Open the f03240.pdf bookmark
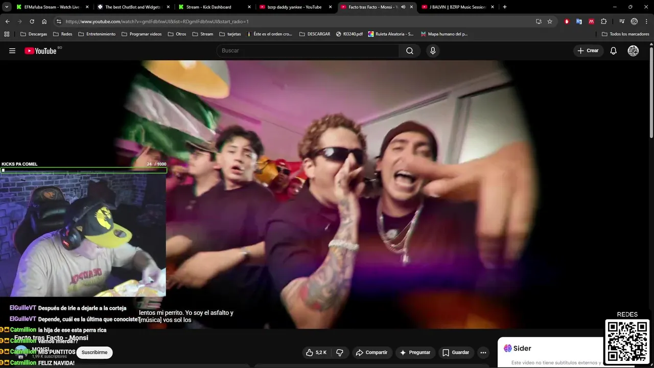Screen dimensions: 654x368 349,34
